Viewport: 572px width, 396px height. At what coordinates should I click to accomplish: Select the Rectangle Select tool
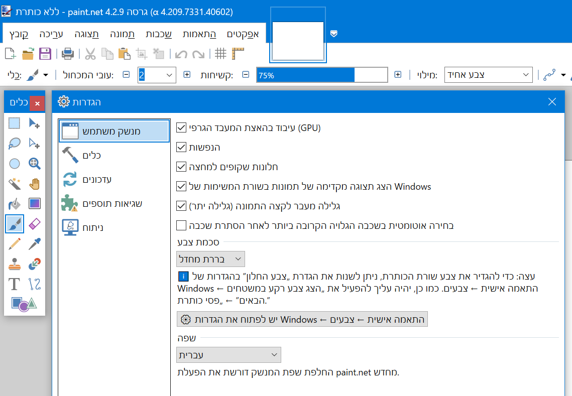pyautogui.click(x=14, y=123)
